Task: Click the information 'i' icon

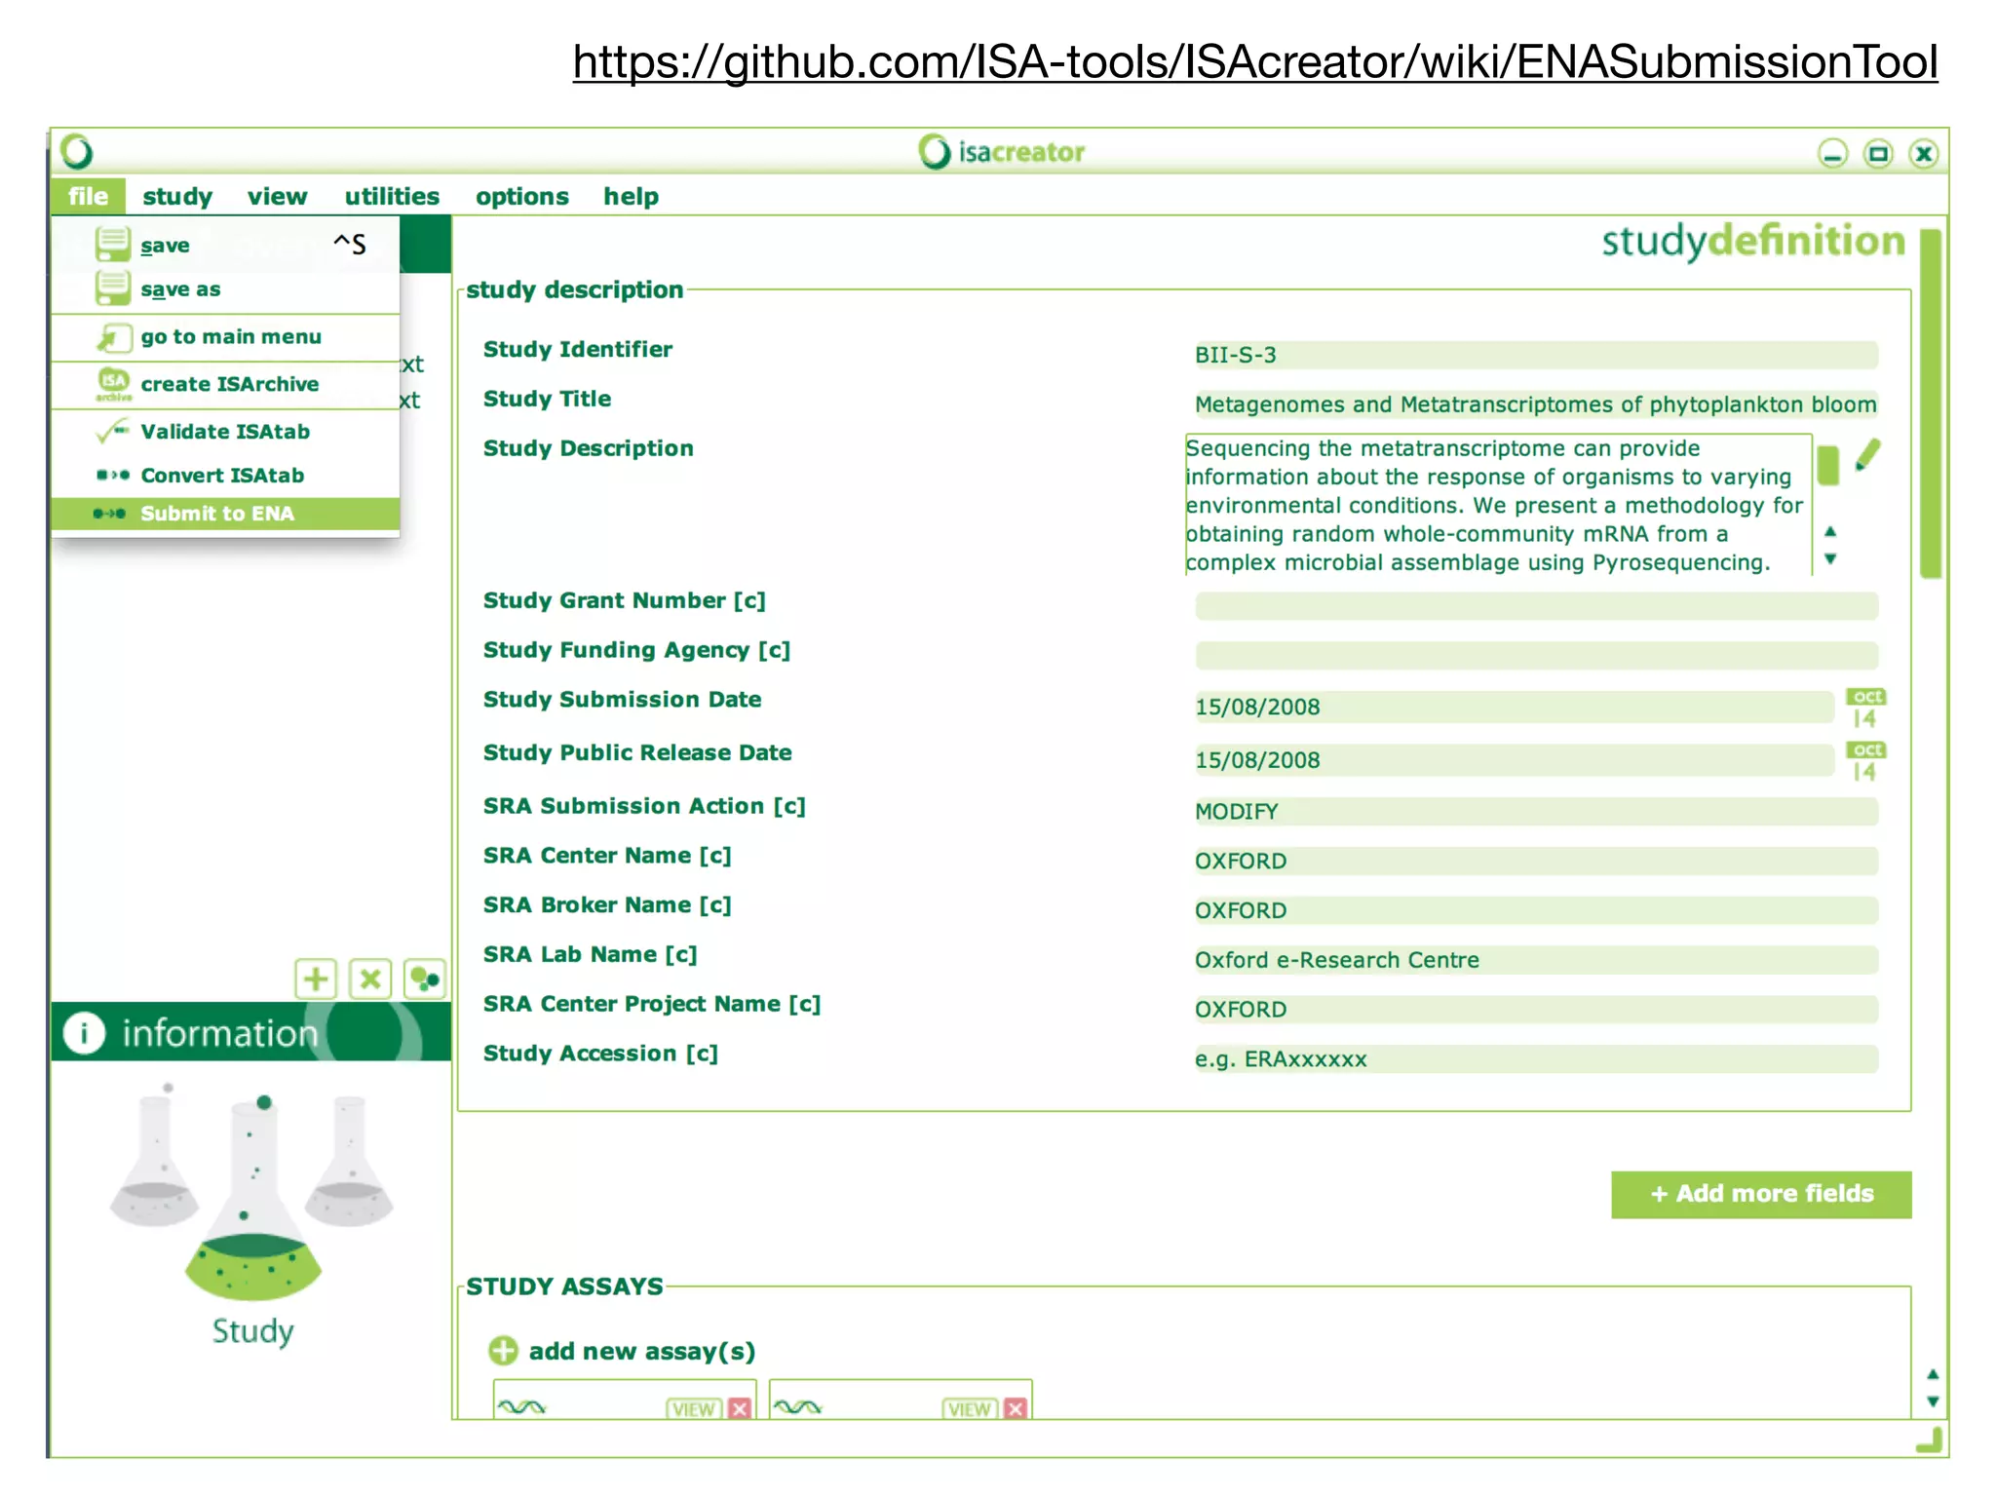Action: (85, 1033)
